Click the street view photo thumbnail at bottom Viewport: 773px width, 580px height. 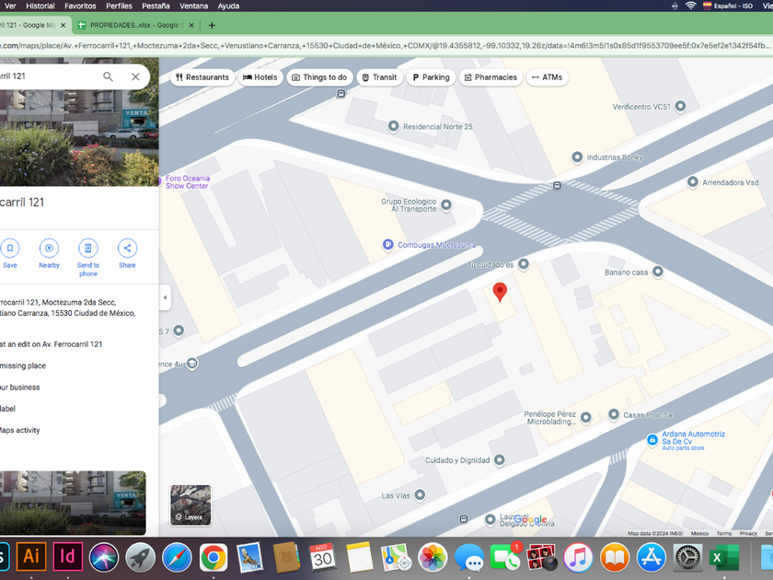[73, 503]
